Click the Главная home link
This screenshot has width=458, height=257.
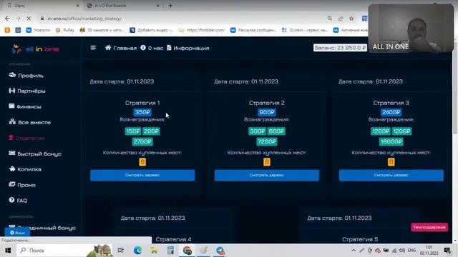[x=121, y=48]
